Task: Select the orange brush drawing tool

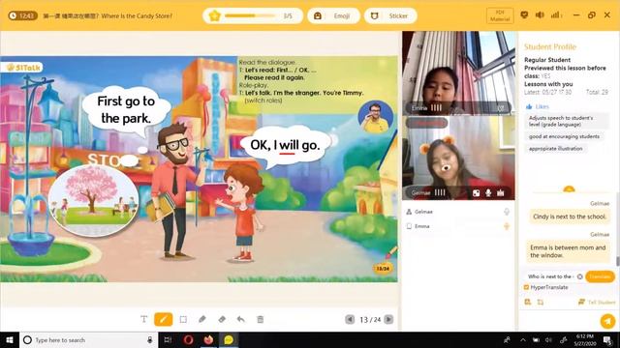Action: point(164,319)
